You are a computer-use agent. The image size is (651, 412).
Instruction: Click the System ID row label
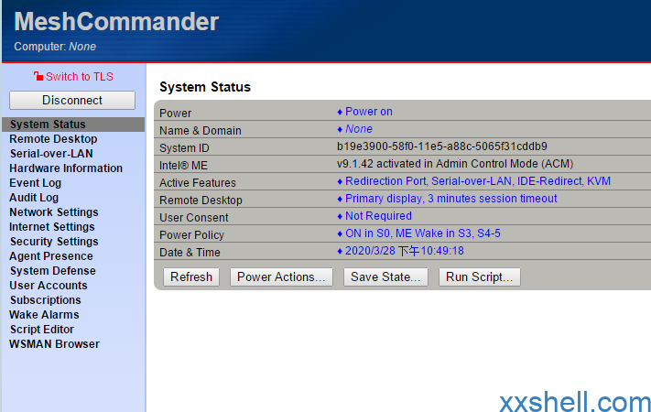tap(184, 148)
